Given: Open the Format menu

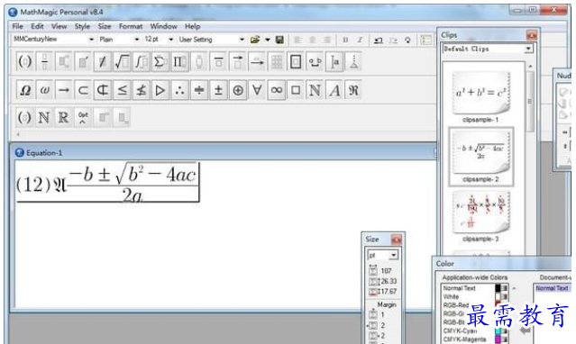Looking at the screenshot, I should 131,26.
